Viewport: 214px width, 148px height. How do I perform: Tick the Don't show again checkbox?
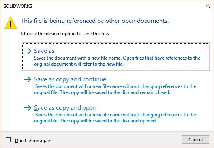8,140
